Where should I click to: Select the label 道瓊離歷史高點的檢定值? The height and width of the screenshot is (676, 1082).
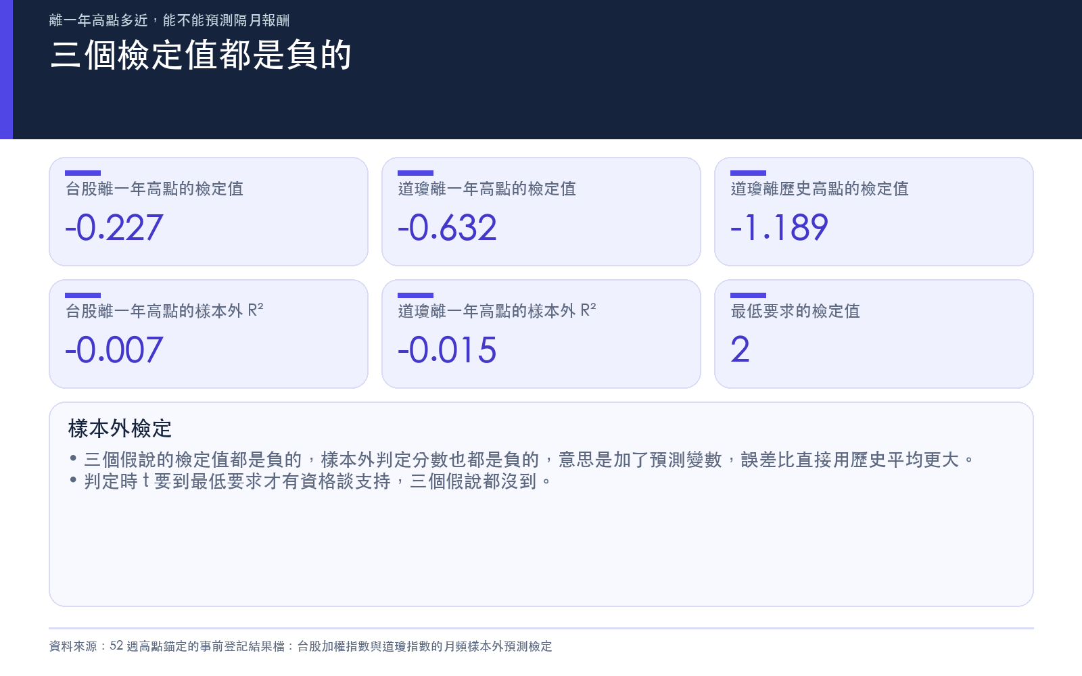[x=820, y=189]
